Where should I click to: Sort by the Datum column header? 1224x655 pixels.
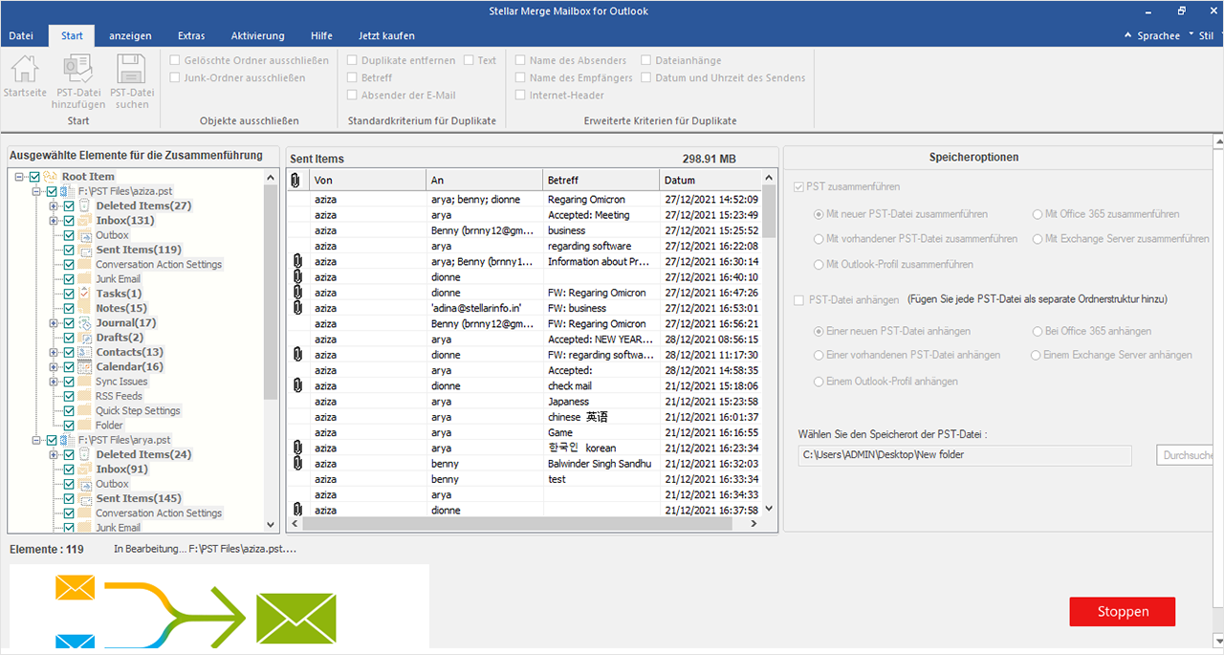(x=710, y=180)
